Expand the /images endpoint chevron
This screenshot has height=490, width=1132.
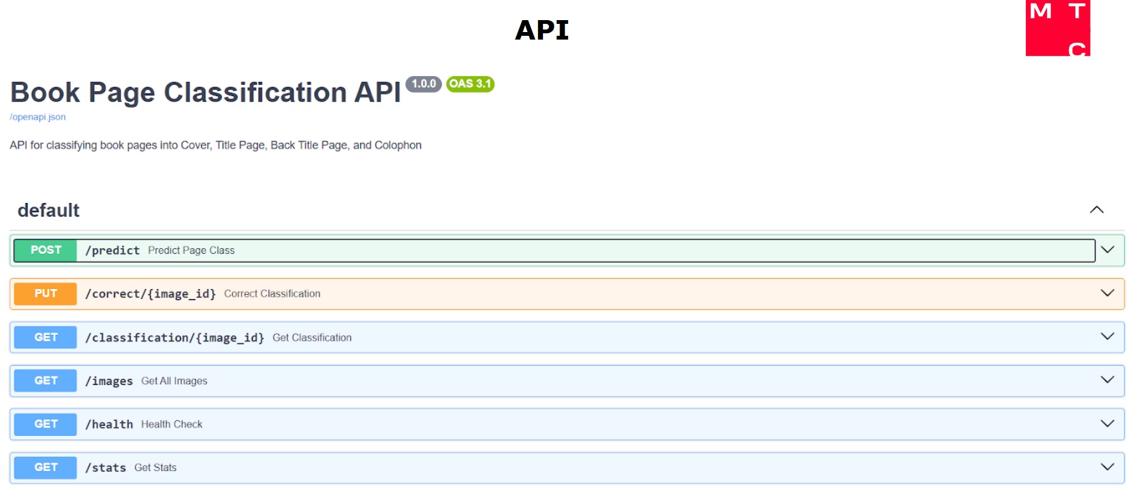(x=1107, y=380)
